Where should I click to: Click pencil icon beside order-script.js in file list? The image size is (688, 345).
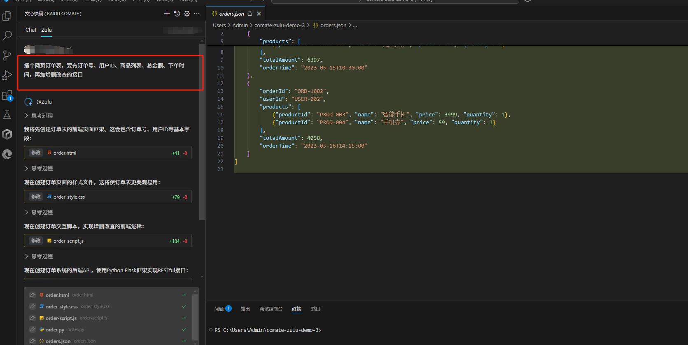point(33,318)
